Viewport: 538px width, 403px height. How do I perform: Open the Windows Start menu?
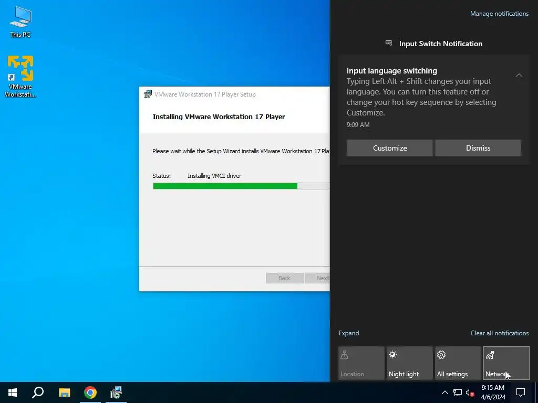coord(13,393)
